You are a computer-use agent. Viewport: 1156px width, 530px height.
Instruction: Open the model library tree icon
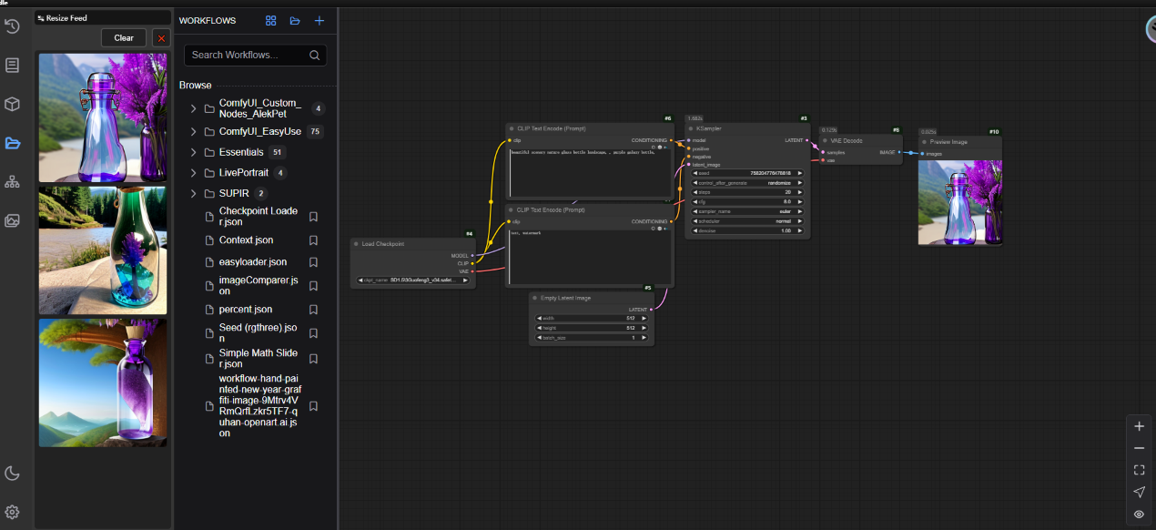(x=12, y=181)
